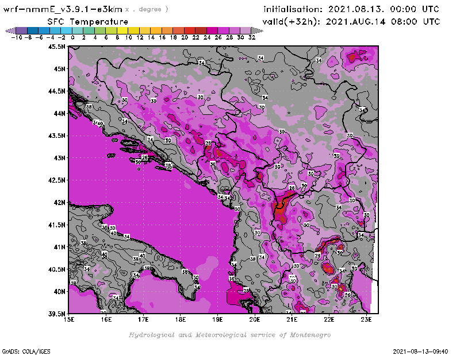
Task: Click the 19E longitude label
Action: point(218,319)
